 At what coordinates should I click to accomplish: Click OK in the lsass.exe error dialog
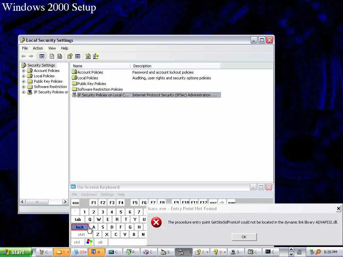pos(244,237)
